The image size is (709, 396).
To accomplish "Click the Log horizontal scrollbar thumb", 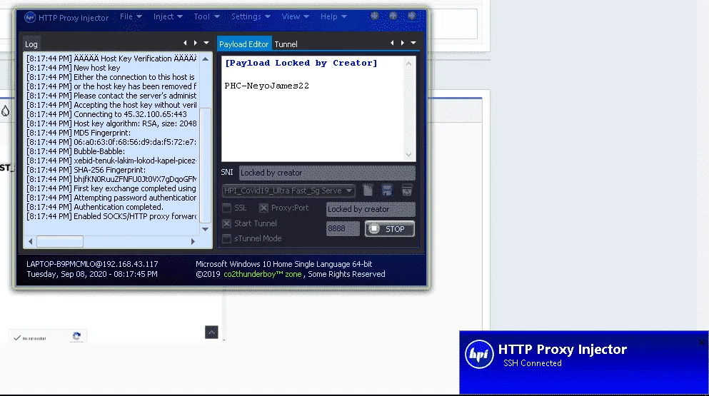I will (x=60, y=241).
